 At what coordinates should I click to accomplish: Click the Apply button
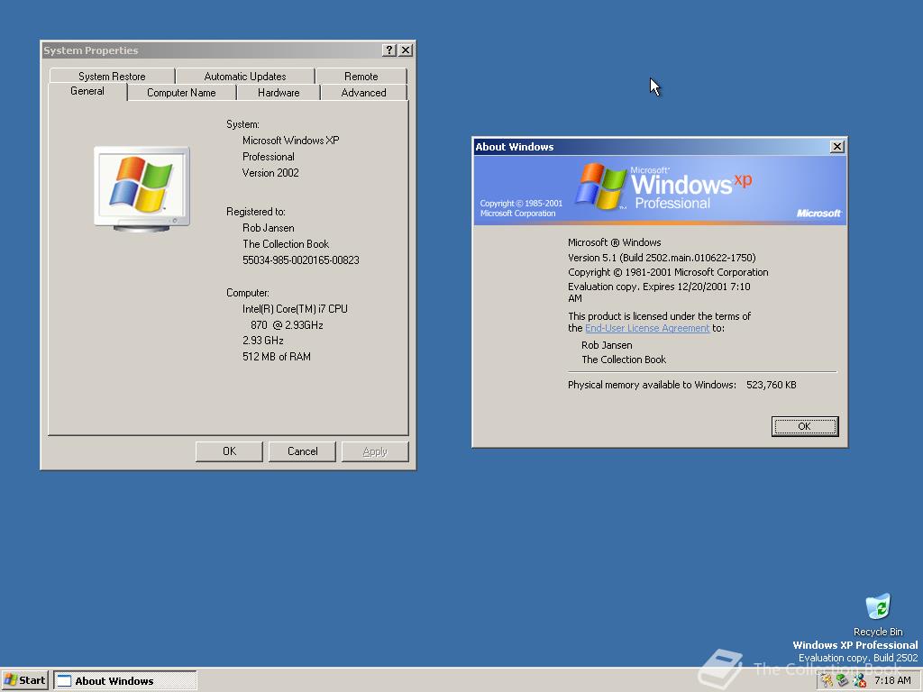point(375,451)
